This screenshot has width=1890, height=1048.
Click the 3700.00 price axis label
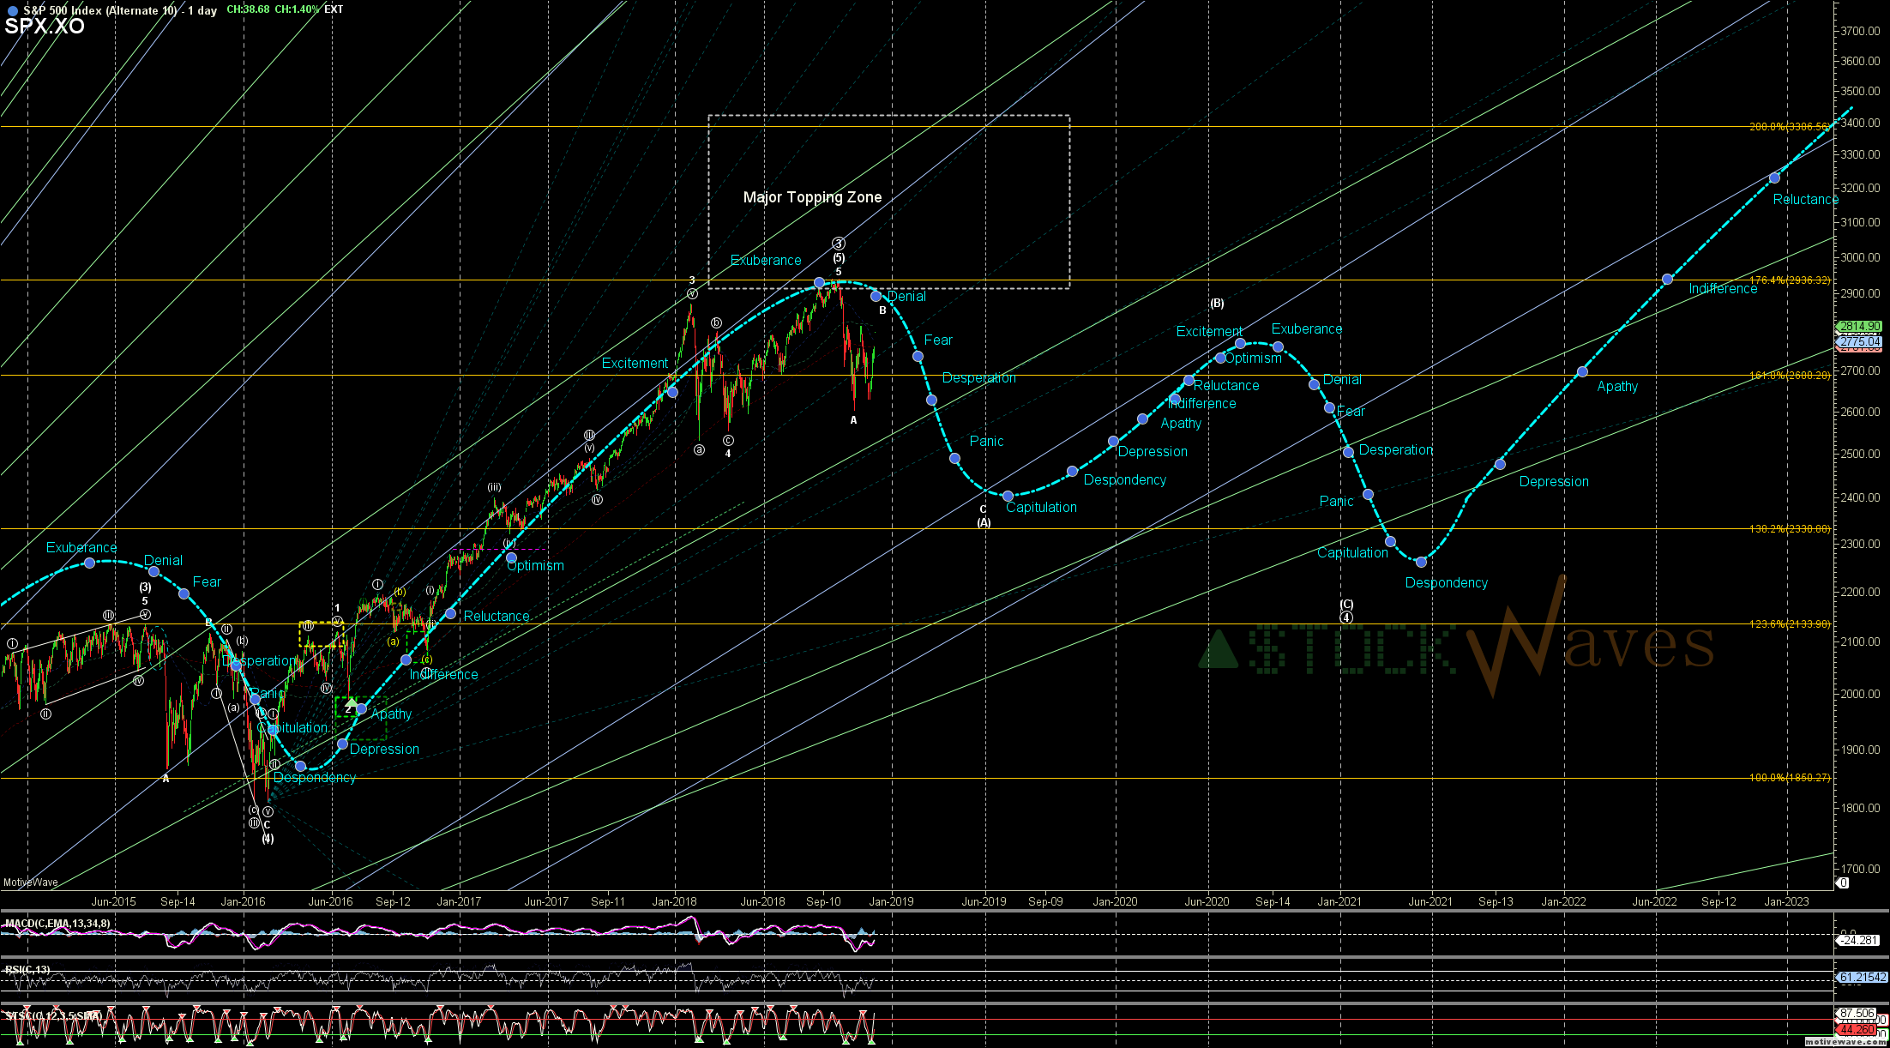pos(1860,31)
